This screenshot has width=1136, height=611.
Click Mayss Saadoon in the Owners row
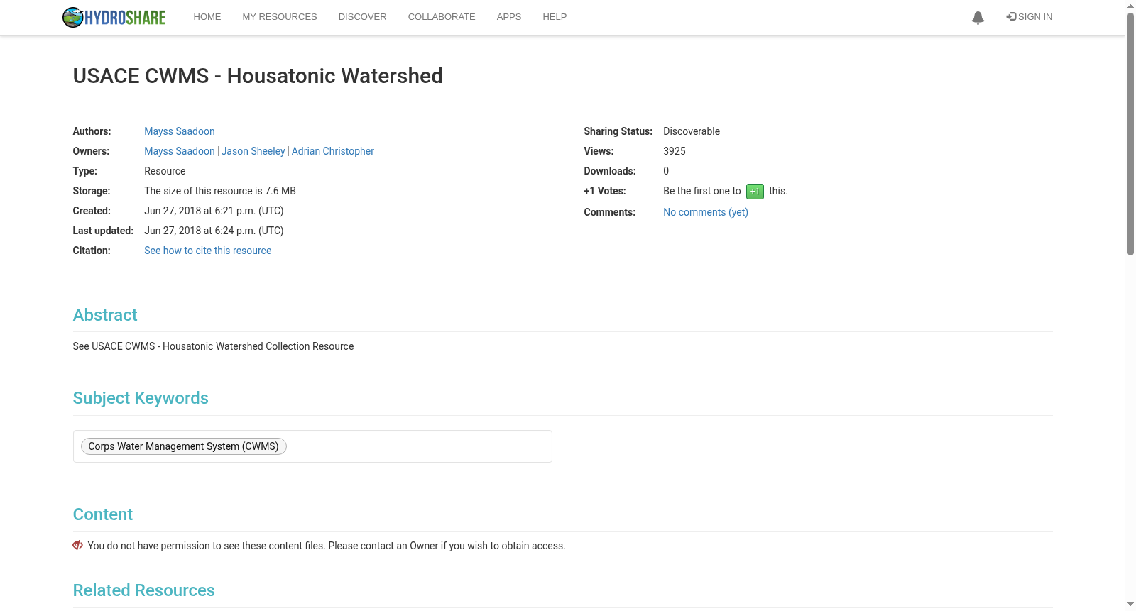coord(180,151)
